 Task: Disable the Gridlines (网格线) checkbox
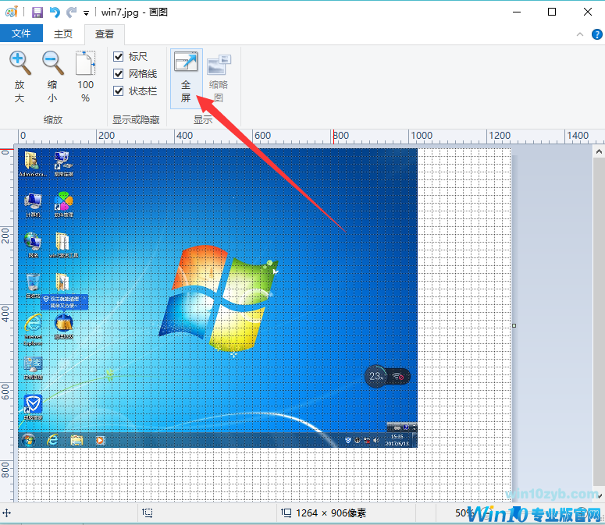point(119,73)
